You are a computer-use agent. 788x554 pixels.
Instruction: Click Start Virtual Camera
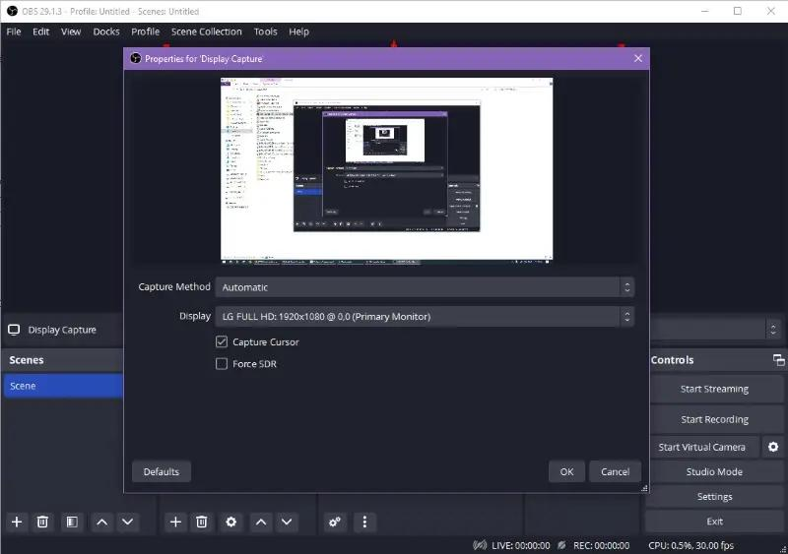tap(701, 447)
